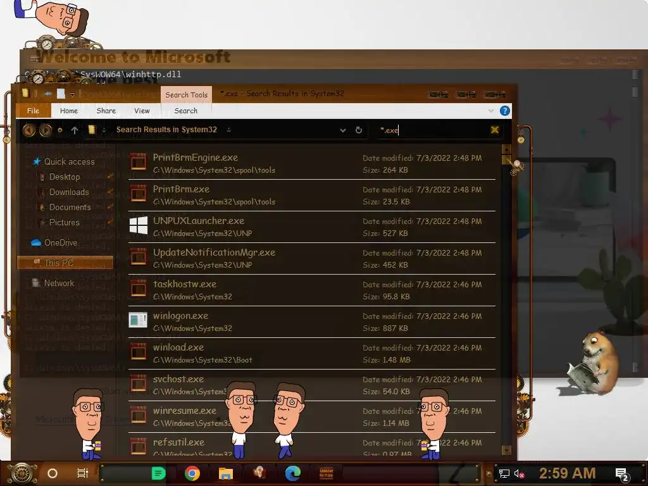Click C:\Windows\System32\Boot path text

(x=202, y=360)
